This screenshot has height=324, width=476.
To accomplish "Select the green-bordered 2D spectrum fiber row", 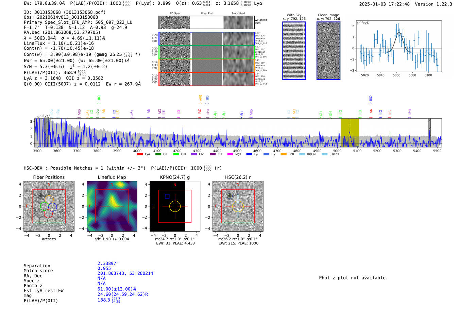I will click(206, 52).
